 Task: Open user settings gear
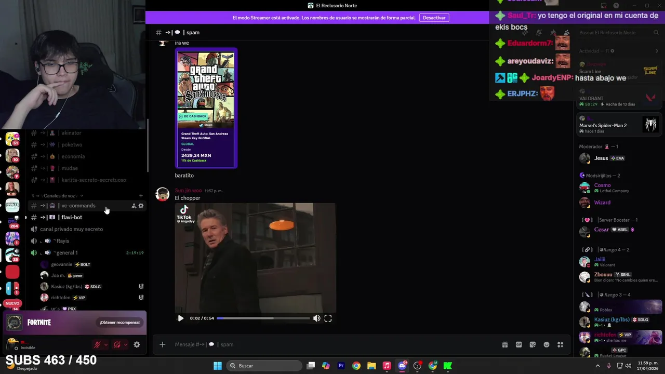(137, 344)
